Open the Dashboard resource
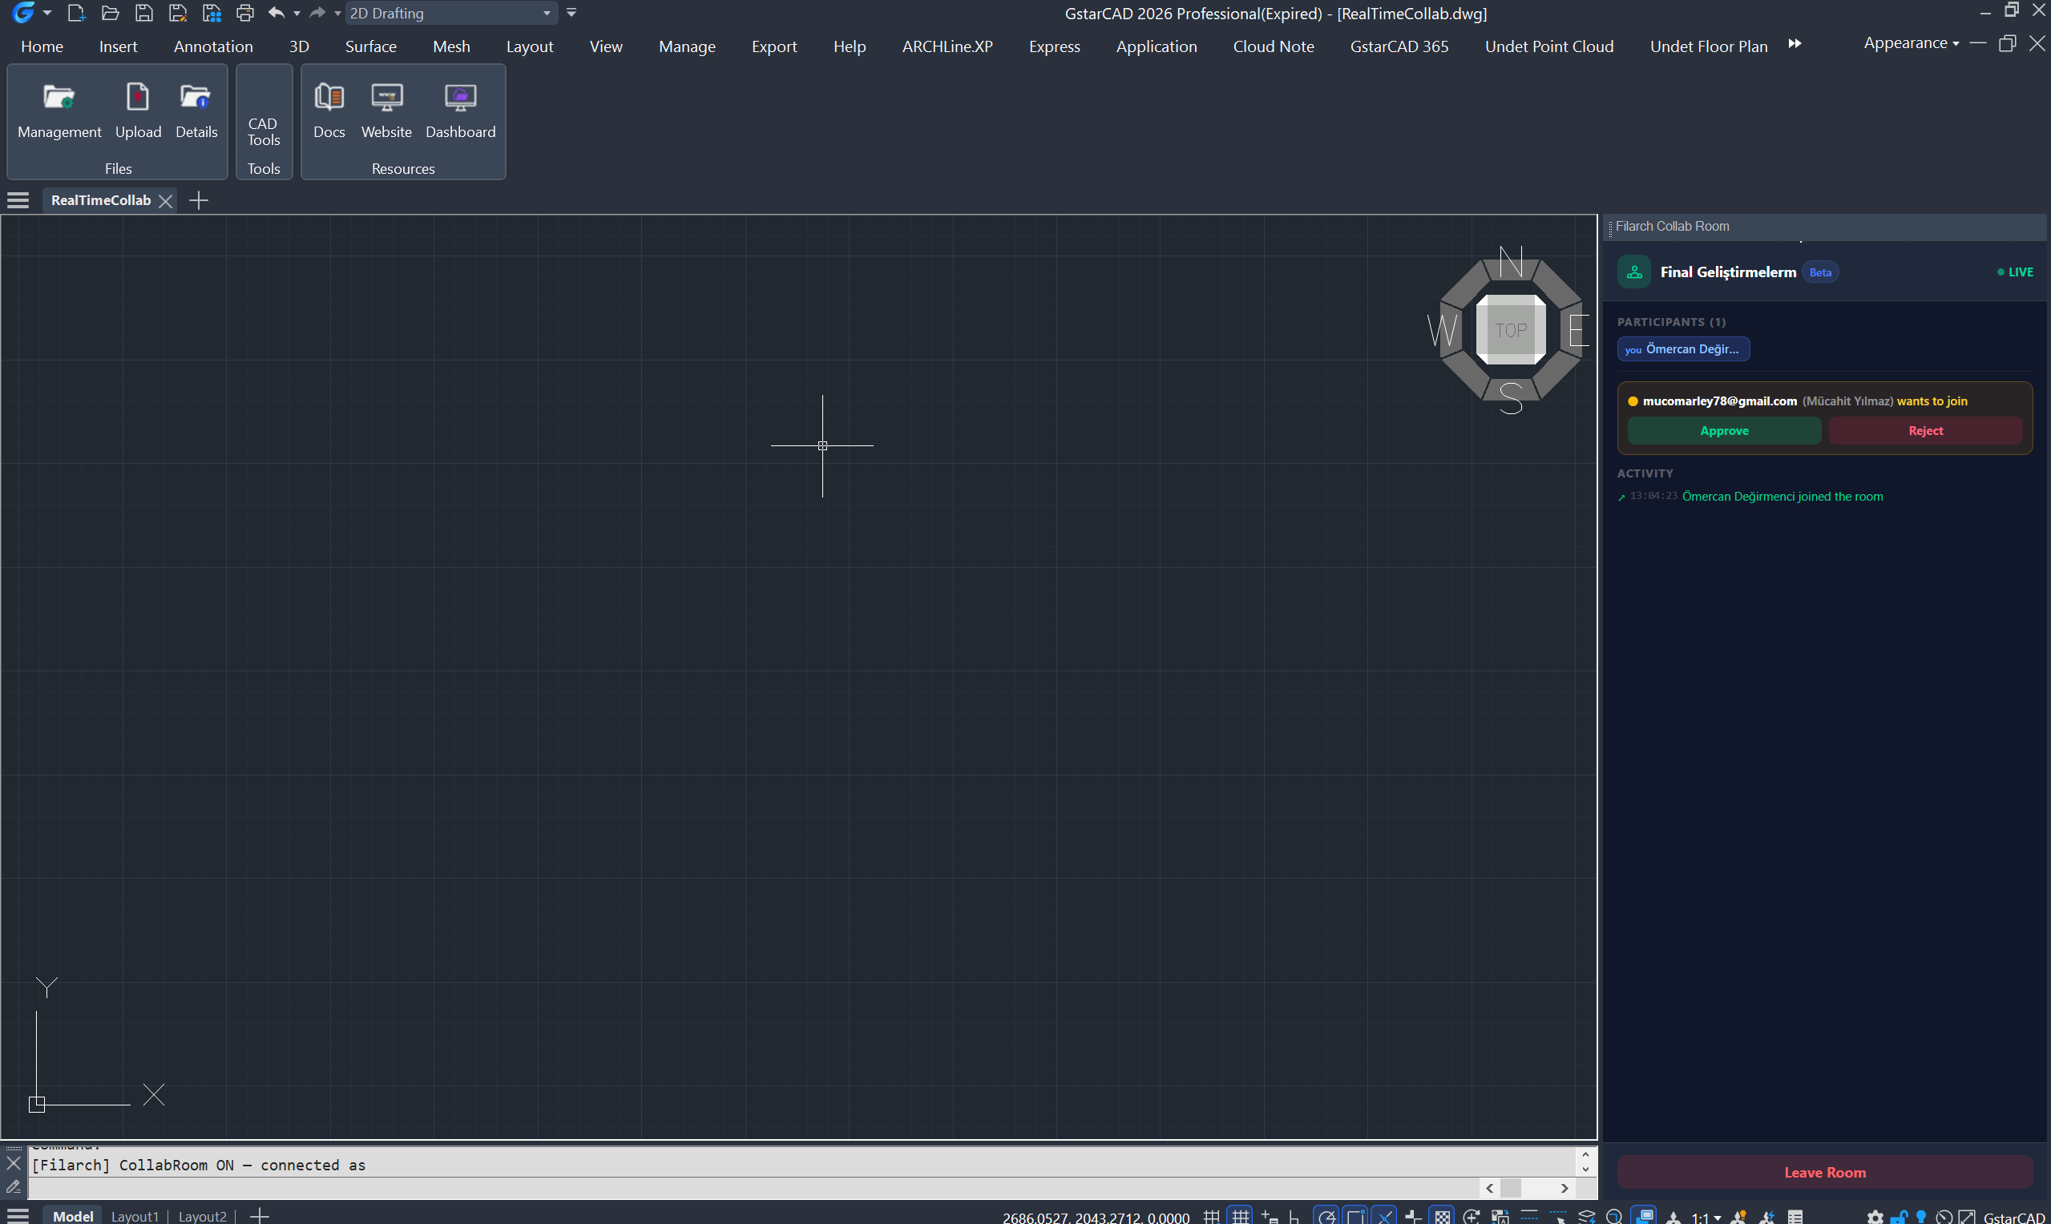The image size is (2051, 1224). click(460, 111)
